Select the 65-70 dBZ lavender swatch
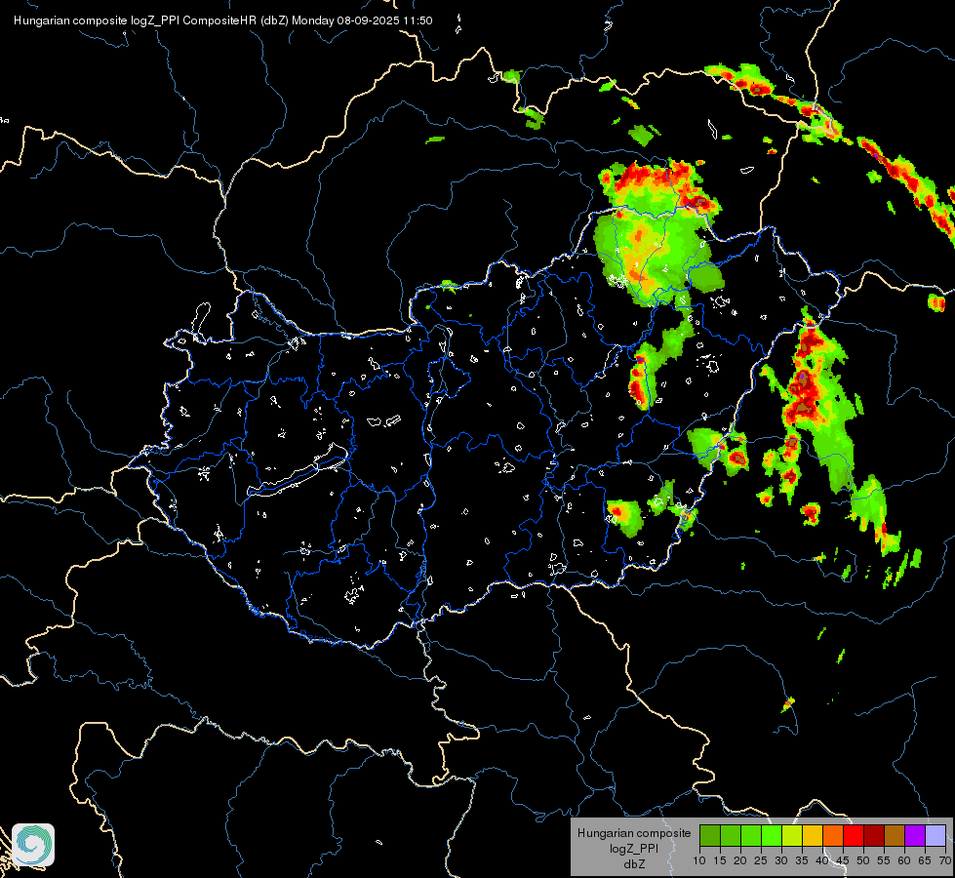 [935, 835]
